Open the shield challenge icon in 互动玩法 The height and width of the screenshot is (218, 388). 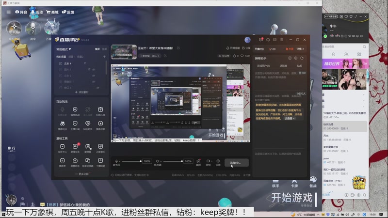75,109
